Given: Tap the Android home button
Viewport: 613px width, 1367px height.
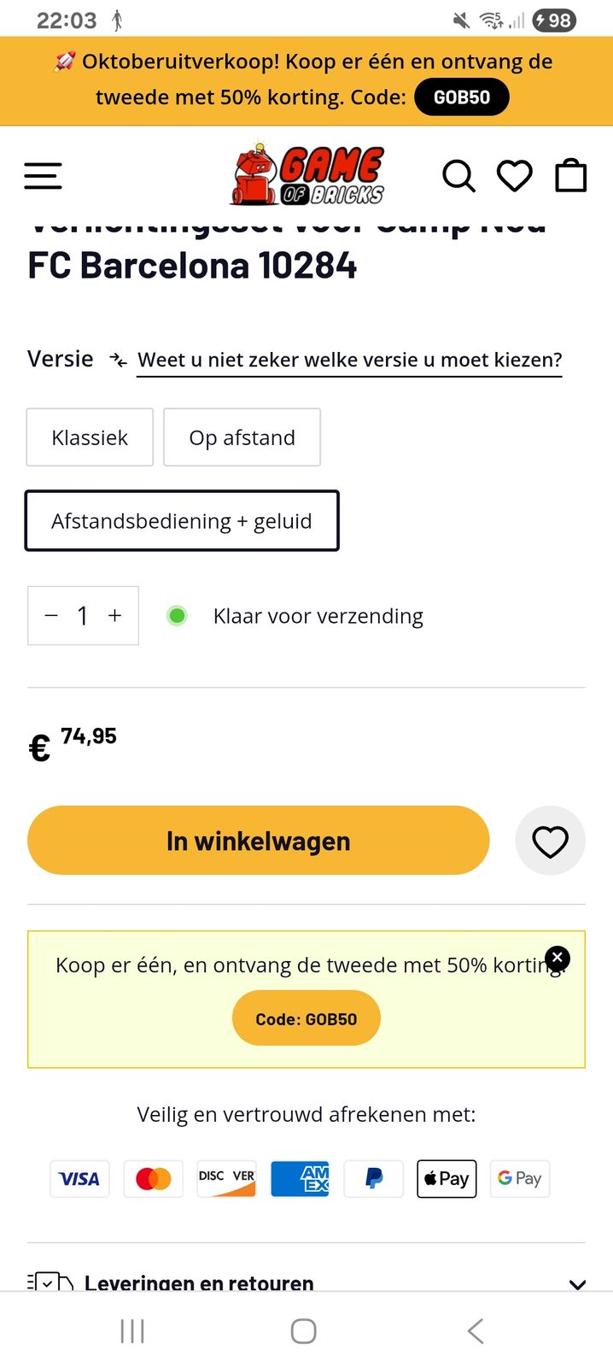Looking at the screenshot, I should point(304,1330).
